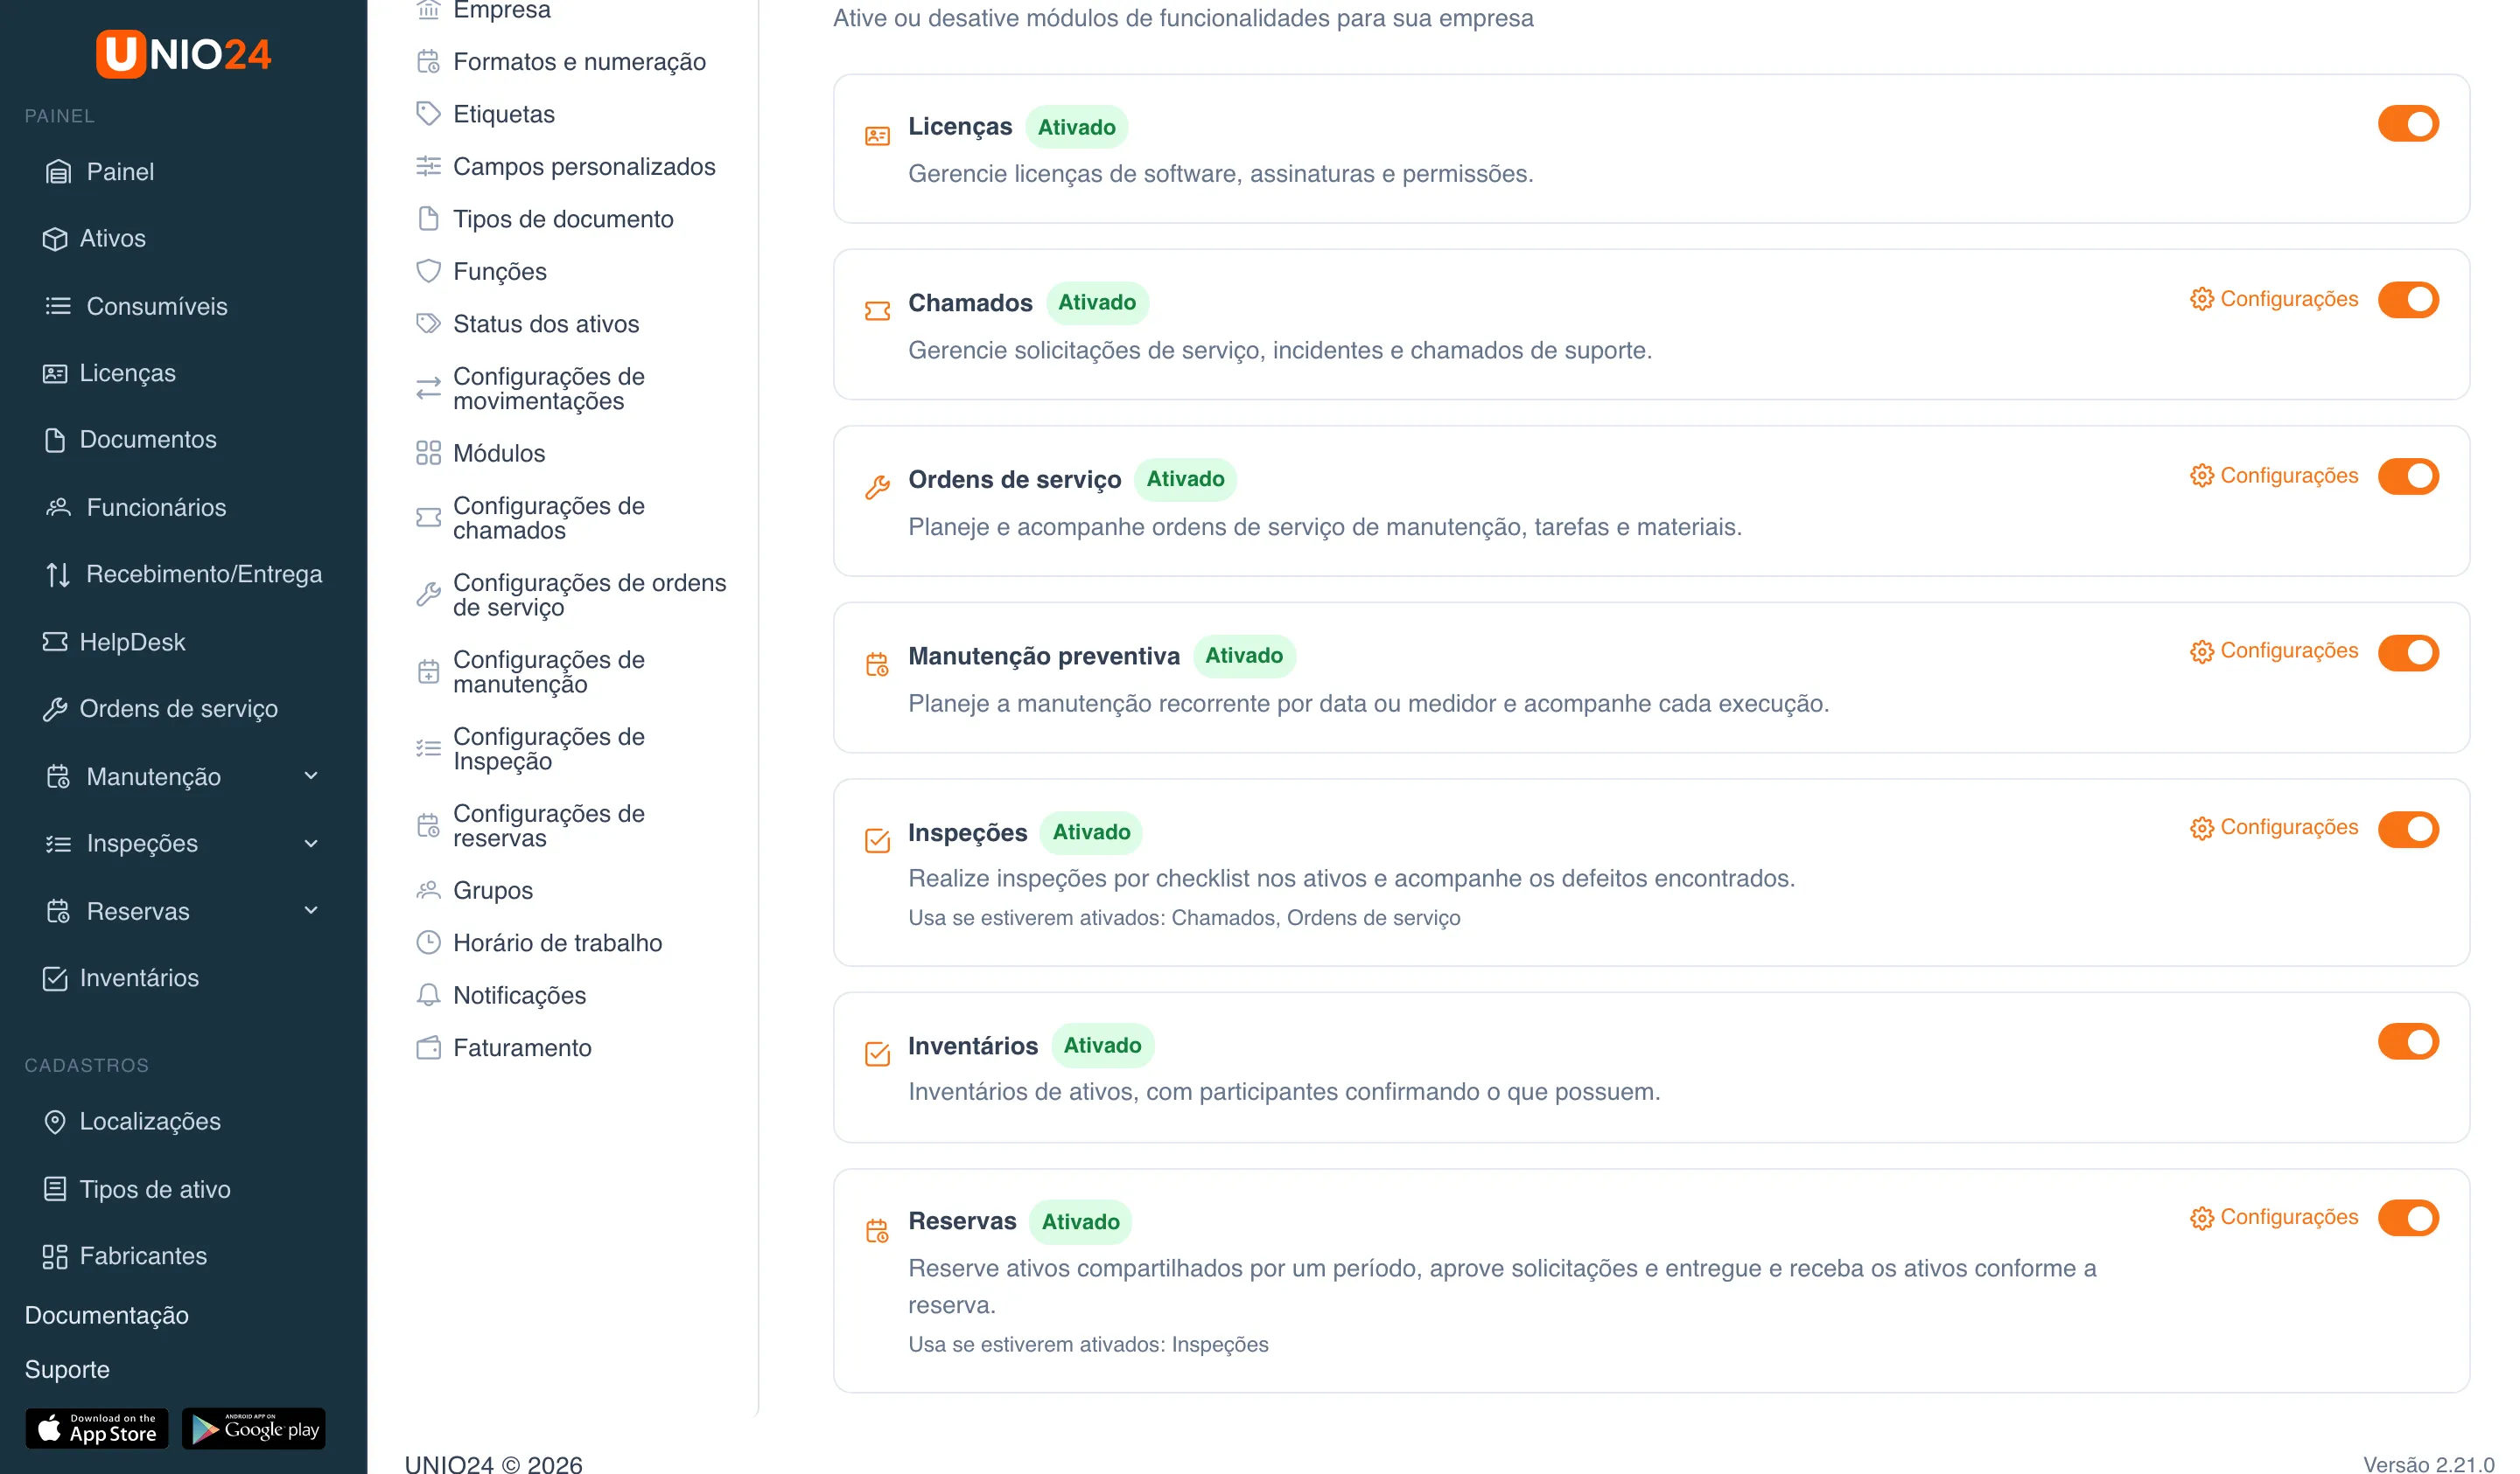Open Configurações link for Manutenção preventiva
Screen dimensions: 2520x1474
click(2273, 650)
